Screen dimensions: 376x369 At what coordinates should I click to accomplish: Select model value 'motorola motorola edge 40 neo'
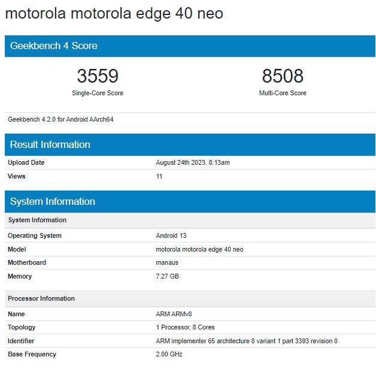pyautogui.click(x=199, y=249)
